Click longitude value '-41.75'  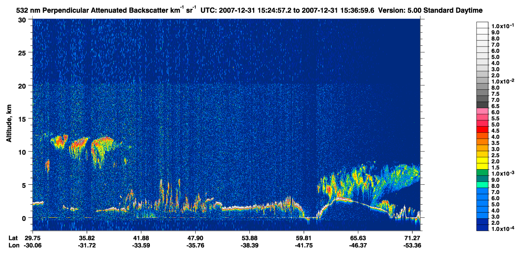coord(304,245)
